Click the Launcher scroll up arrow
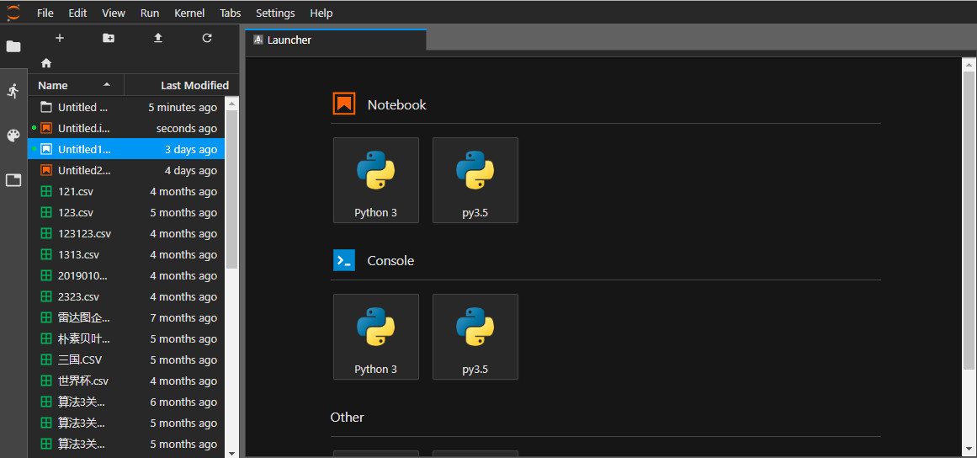This screenshot has height=458, width=977. click(969, 63)
